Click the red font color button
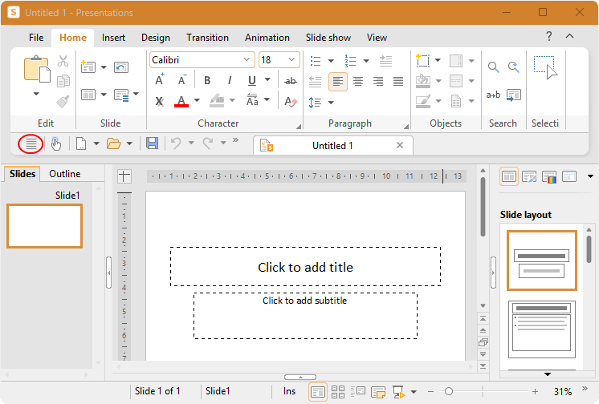The width and height of the screenshot is (599, 404). 181,101
